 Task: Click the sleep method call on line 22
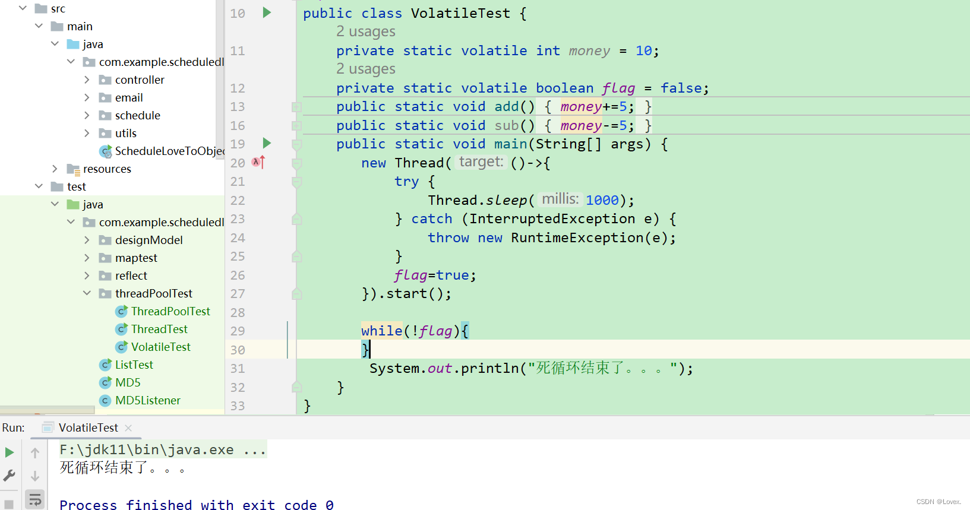(x=506, y=200)
